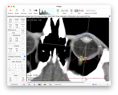Click the horizontal scrollbar below the image

(55, 82)
